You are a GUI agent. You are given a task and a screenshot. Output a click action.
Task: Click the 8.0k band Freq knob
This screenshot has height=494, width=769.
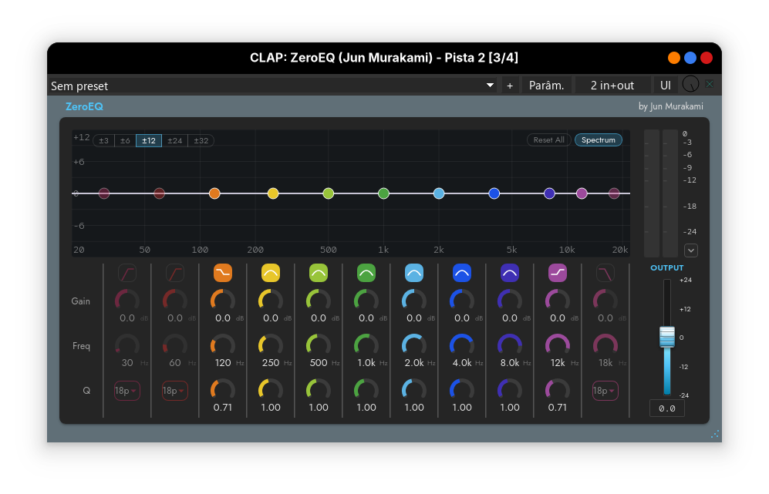tap(510, 345)
